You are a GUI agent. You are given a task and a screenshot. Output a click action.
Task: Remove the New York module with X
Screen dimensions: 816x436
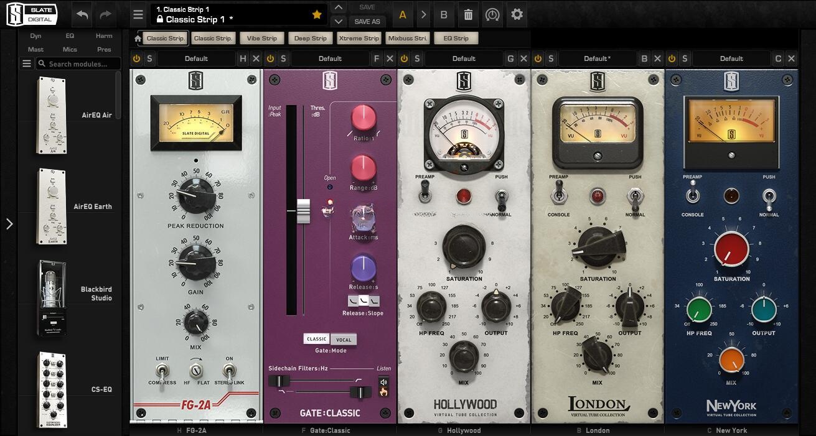click(791, 58)
